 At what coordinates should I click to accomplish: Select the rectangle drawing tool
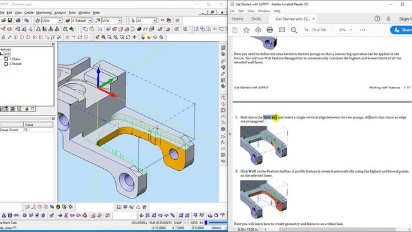click(x=80, y=37)
